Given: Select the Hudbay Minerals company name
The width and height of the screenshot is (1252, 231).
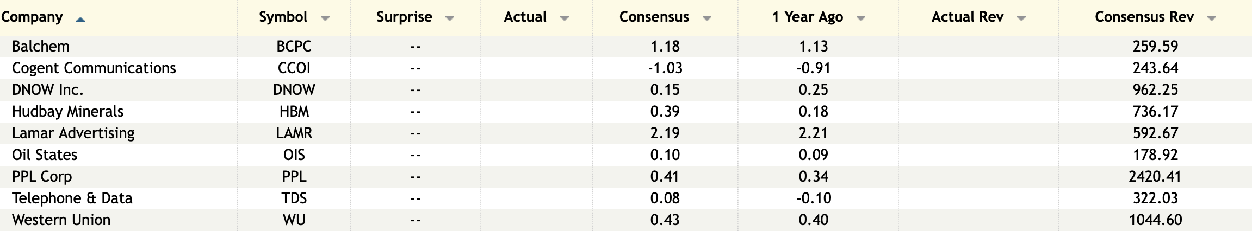Looking at the screenshot, I should (67, 112).
